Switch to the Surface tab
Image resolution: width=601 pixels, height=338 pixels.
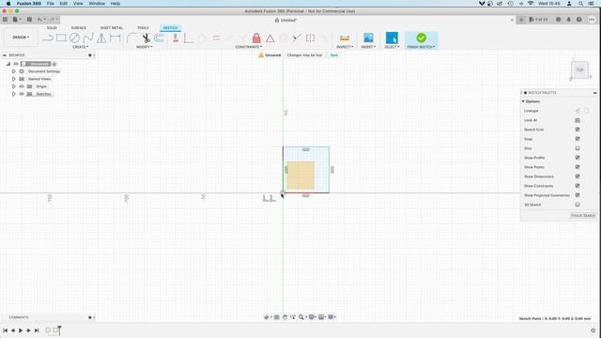point(79,27)
